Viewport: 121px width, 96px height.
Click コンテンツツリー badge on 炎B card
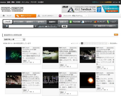pos(110,73)
